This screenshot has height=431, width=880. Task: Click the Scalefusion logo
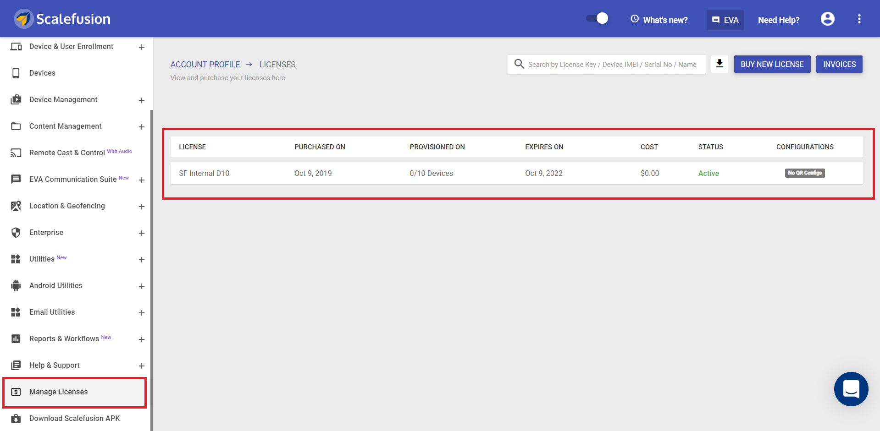click(x=62, y=19)
